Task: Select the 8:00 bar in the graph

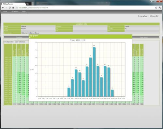Action: coord(69,92)
